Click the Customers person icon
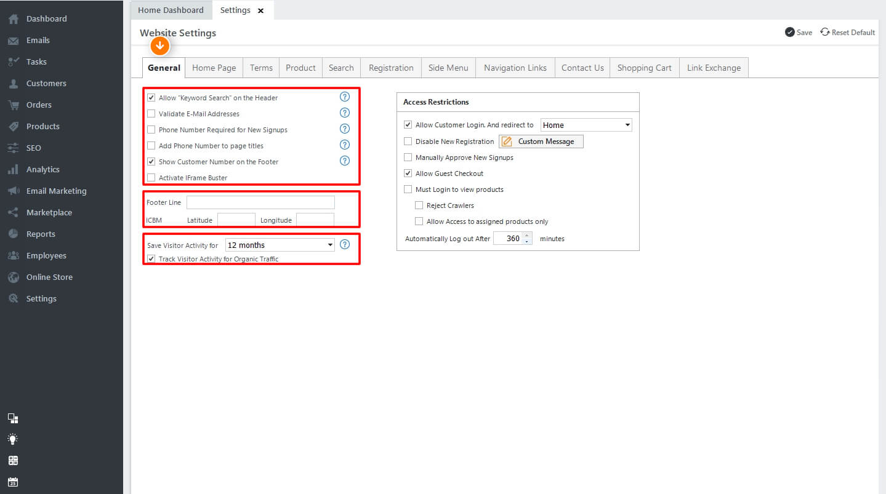The image size is (886, 494). [13, 84]
